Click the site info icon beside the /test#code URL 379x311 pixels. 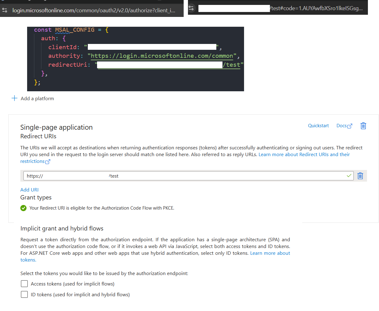[x=191, y=8]
